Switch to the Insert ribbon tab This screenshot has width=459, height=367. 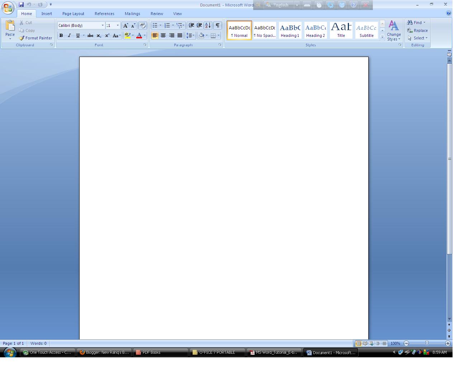click(x=47, y=13)
